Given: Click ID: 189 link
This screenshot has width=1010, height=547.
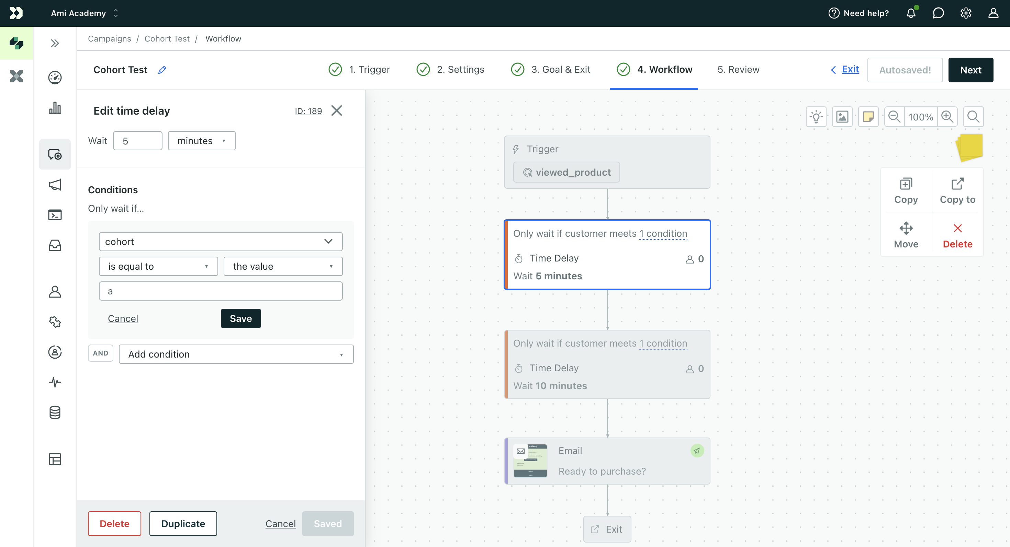Looking at the screenshot, I should tap(308, 111).
